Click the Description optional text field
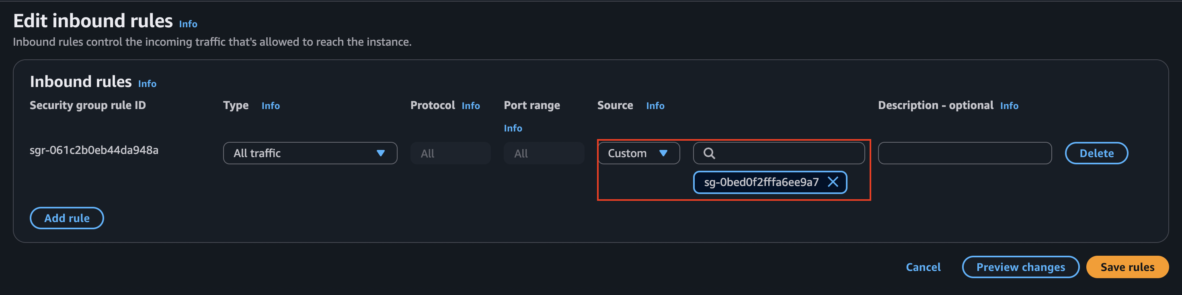 point(964,153)
